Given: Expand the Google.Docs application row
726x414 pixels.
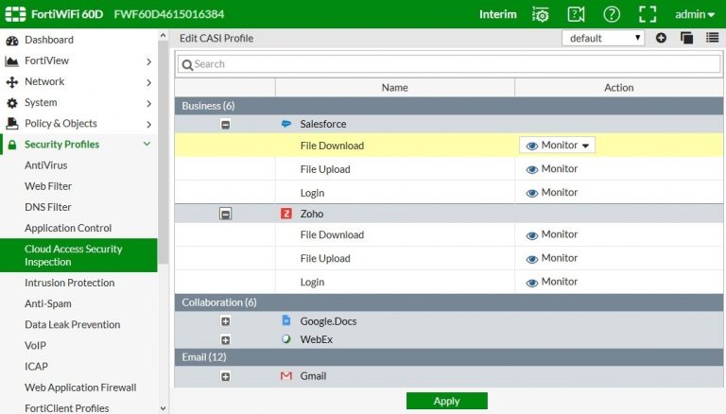Looking at the screenshot, I should pos(225,321).
